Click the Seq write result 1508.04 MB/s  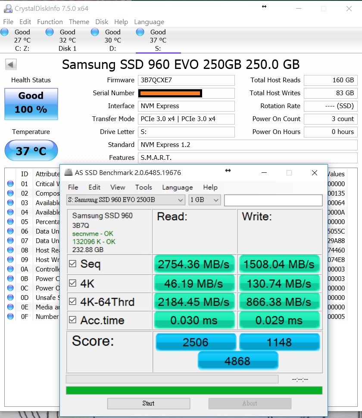tap(279, 264)
